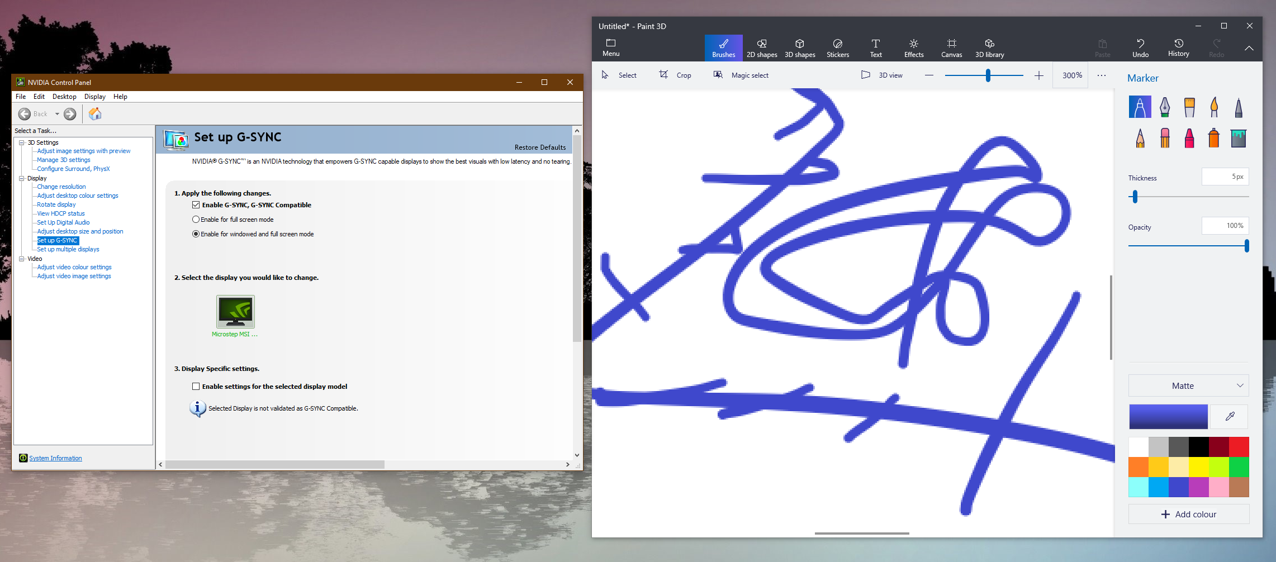Open the Edit menu in NVIDIA Control Panel
The width and height of the screenshot is (1276, 562).
(x=39, y=97)
